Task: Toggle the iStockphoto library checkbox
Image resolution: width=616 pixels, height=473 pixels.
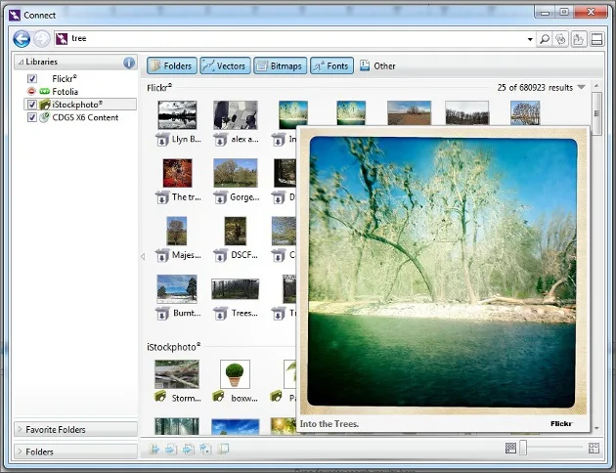Action: 32,105
